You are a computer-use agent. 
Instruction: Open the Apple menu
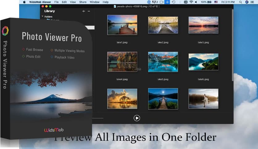coord(24,2)
